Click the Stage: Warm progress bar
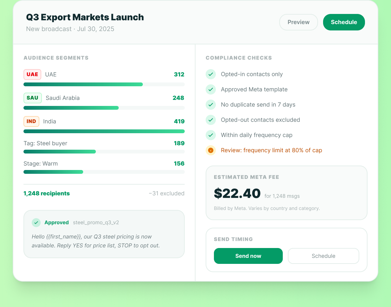 (x=104, y=172)
